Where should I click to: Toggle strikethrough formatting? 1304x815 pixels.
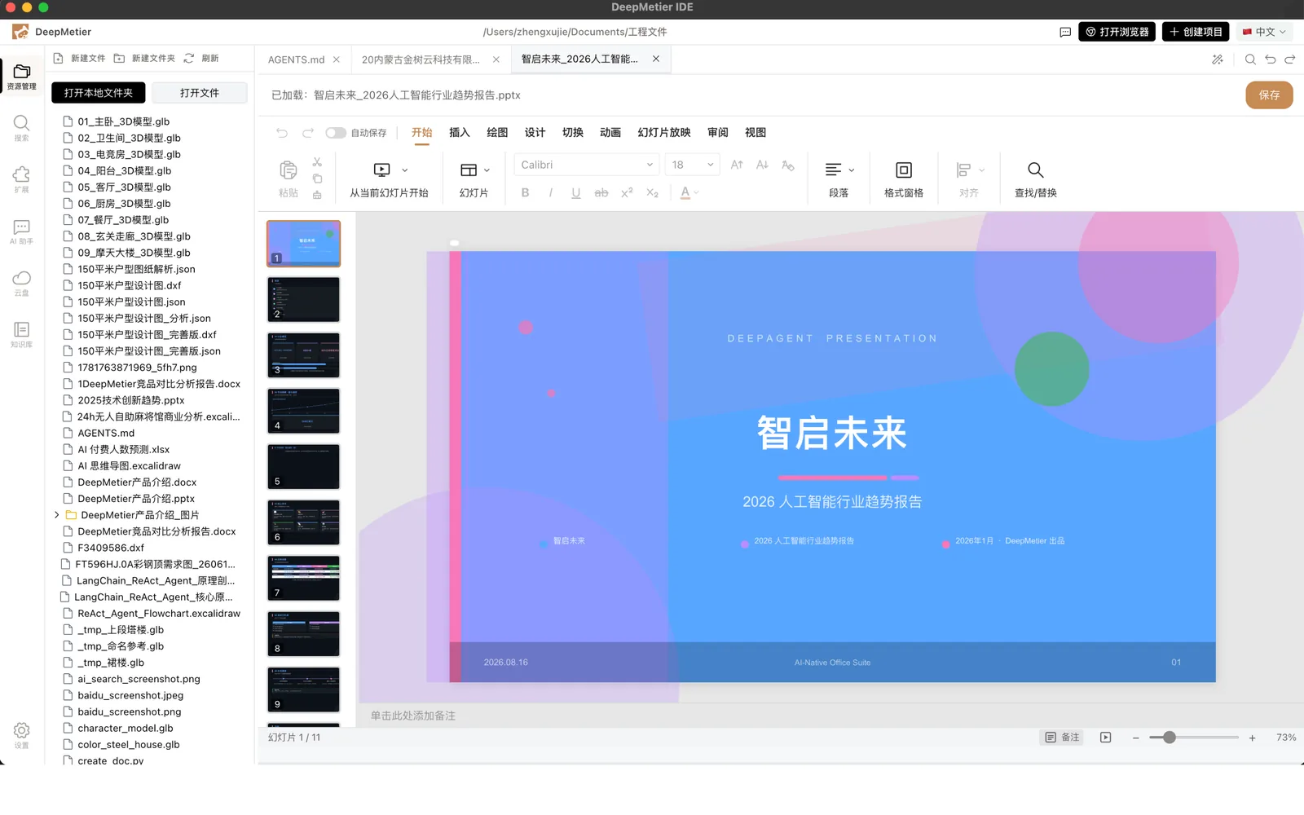point(601,193)
